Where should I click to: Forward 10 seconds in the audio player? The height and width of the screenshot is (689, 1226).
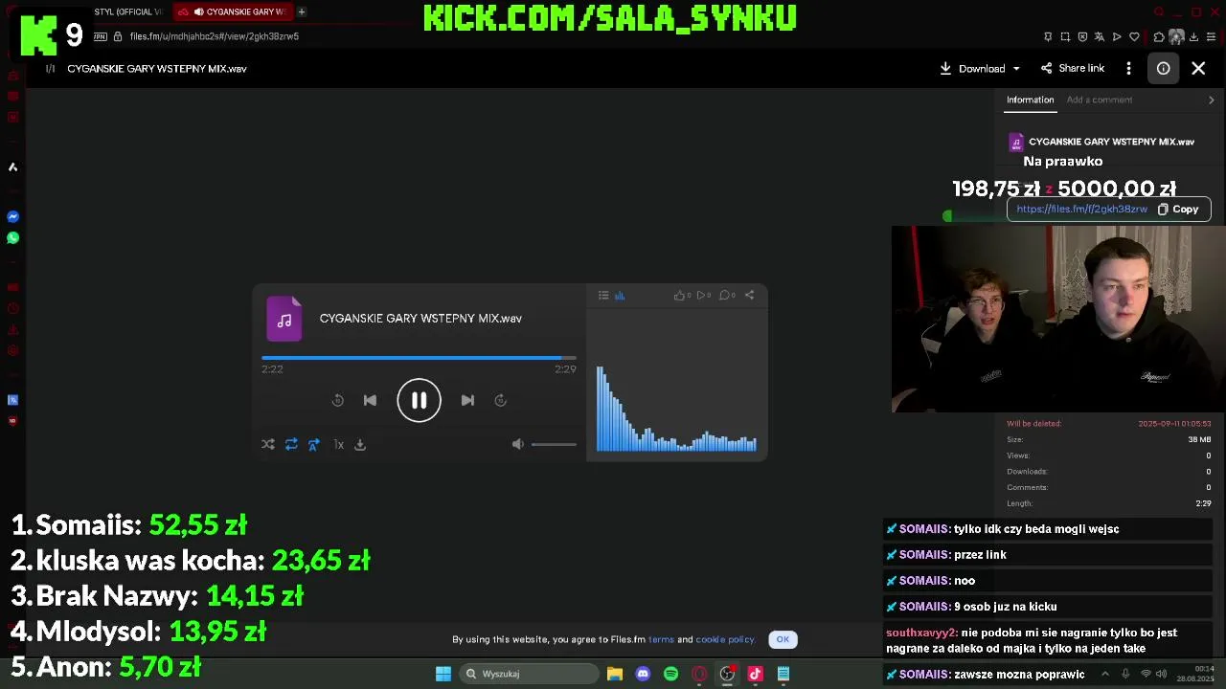point(500,401)
